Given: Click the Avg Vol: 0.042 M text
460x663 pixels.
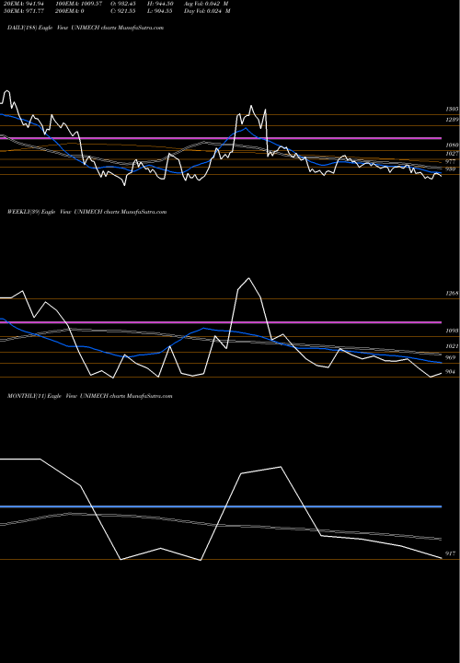Looking at the screenshot, I should point(207,4).
